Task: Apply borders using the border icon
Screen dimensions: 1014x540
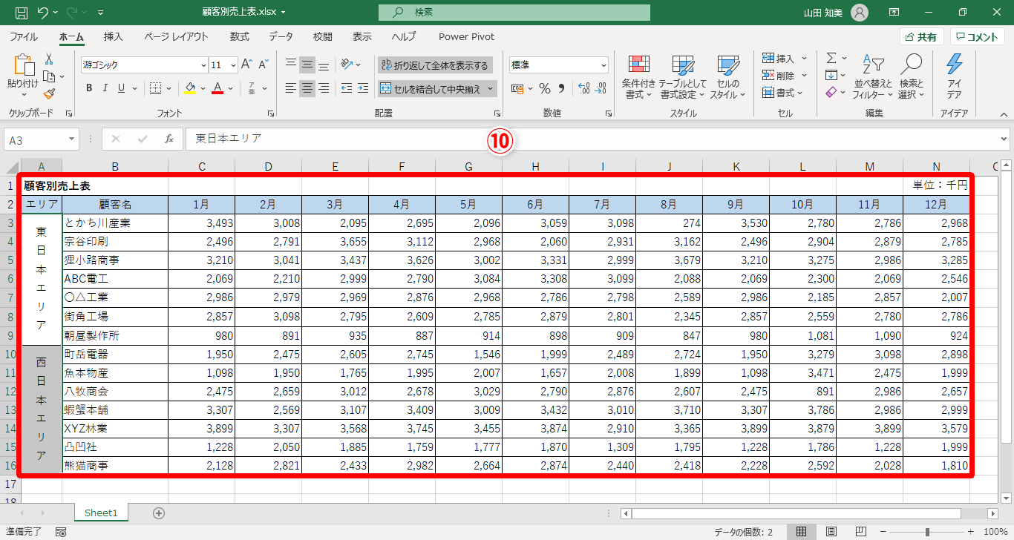Action: [155, 88]
